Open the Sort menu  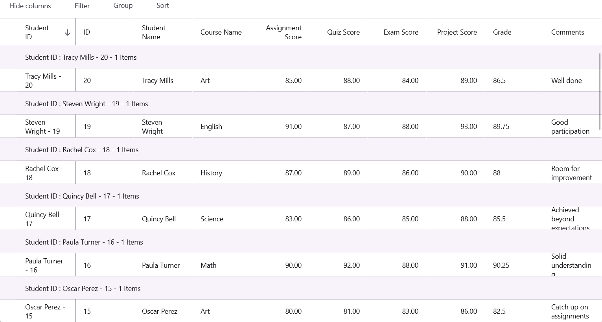163,6
